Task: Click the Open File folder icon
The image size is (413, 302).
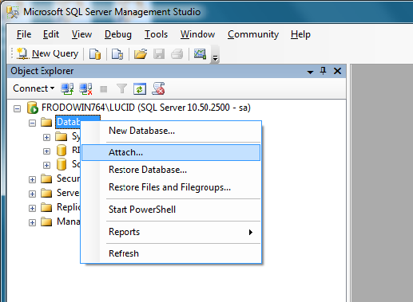Action: click(141, 54)
